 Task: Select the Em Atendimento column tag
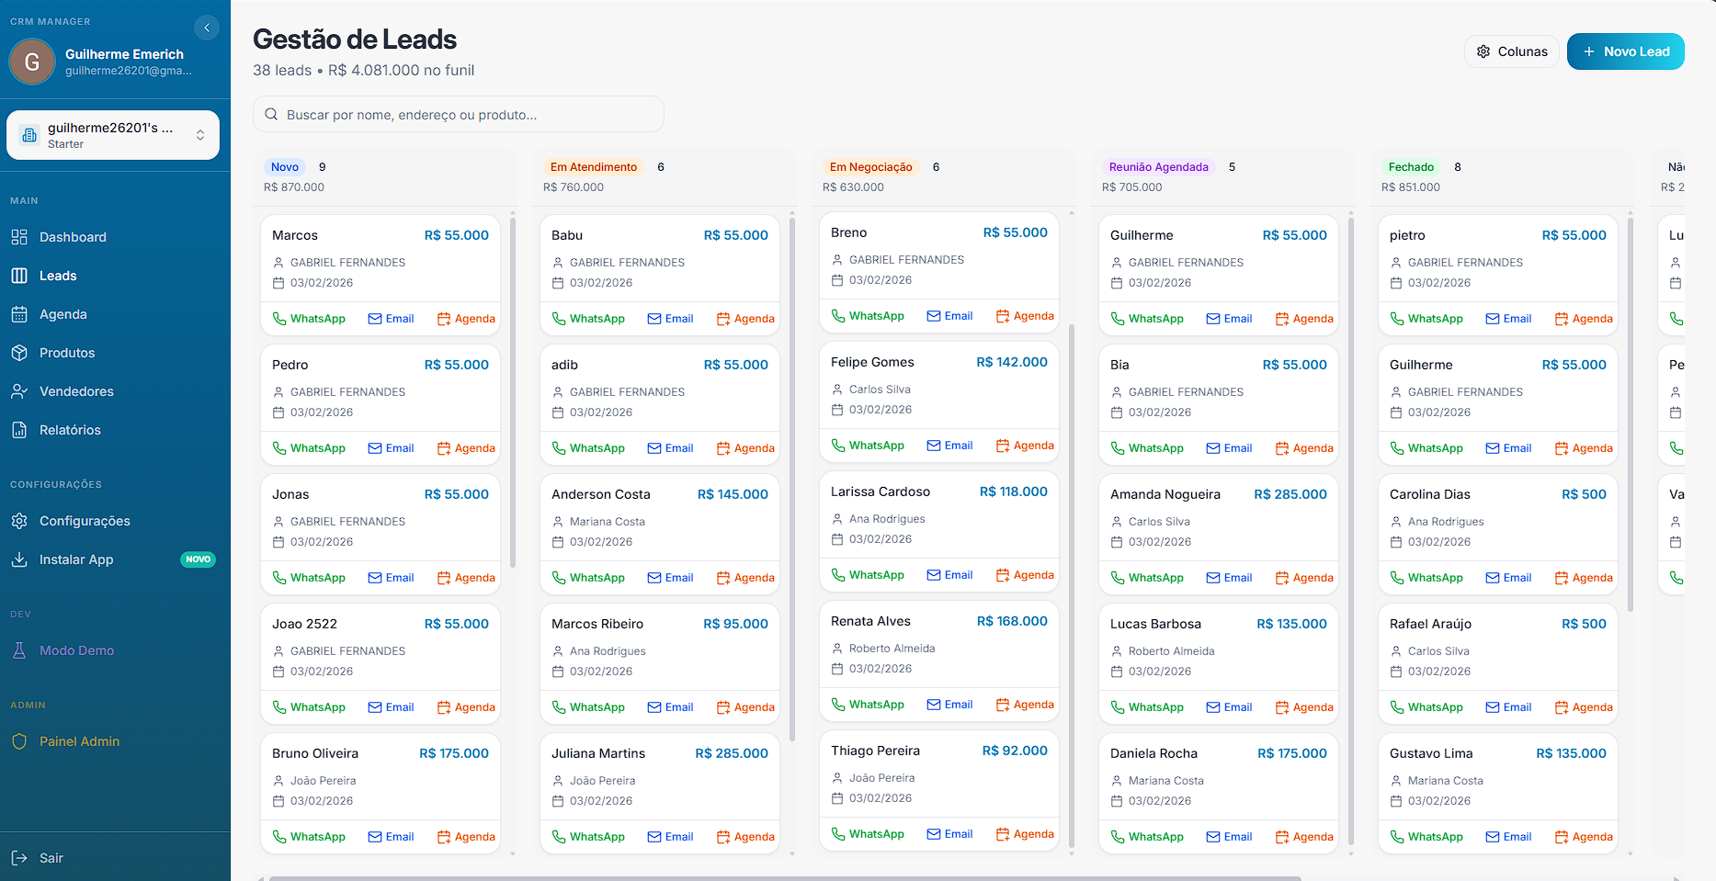point(594,167)
